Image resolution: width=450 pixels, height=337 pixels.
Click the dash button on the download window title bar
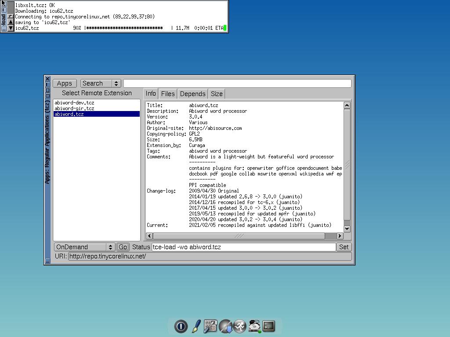[x=4, y=10]
